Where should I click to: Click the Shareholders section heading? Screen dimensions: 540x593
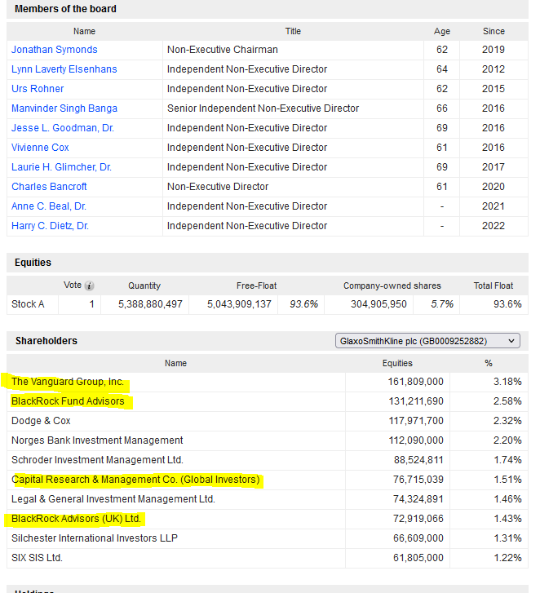(46, 341)
